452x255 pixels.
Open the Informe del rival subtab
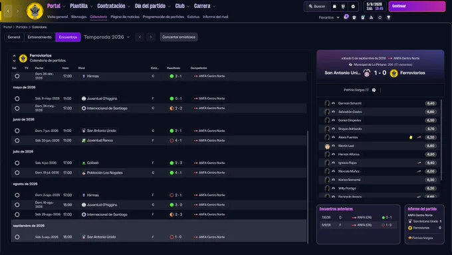pyautogui.click(x=215, y=17)
